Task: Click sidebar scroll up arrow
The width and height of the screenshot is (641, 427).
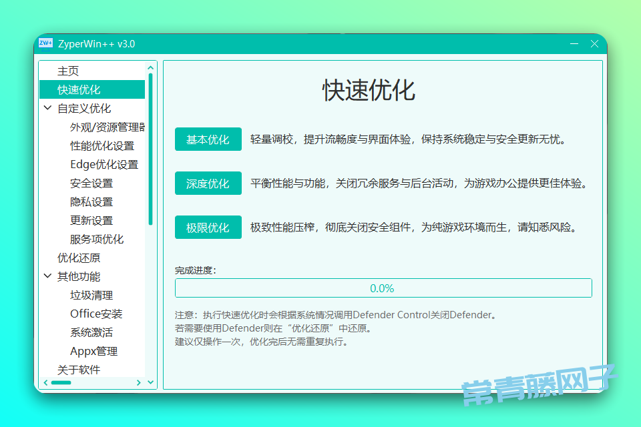Action: [150, 67]
